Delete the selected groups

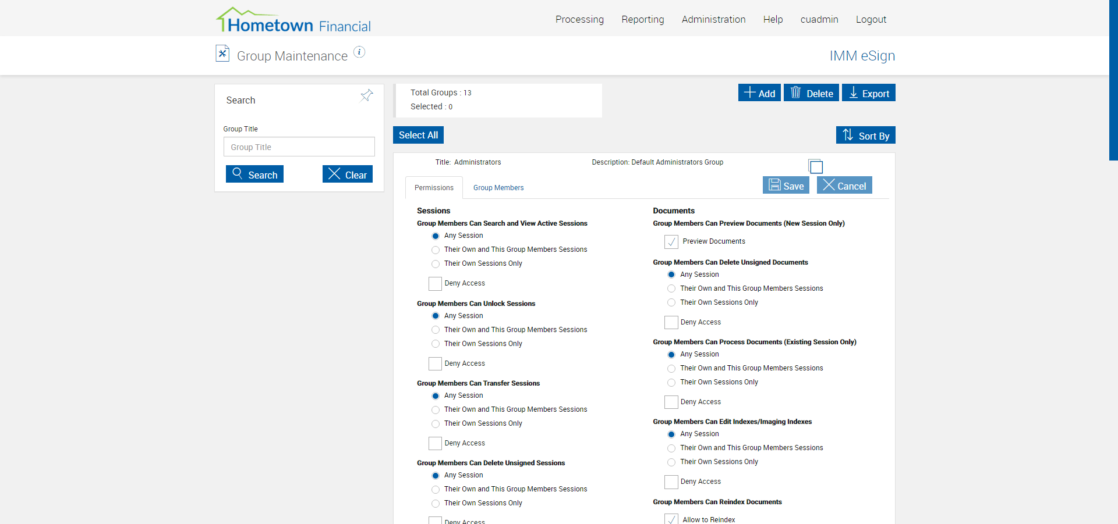pyautogui.click(x=811, y=93)
